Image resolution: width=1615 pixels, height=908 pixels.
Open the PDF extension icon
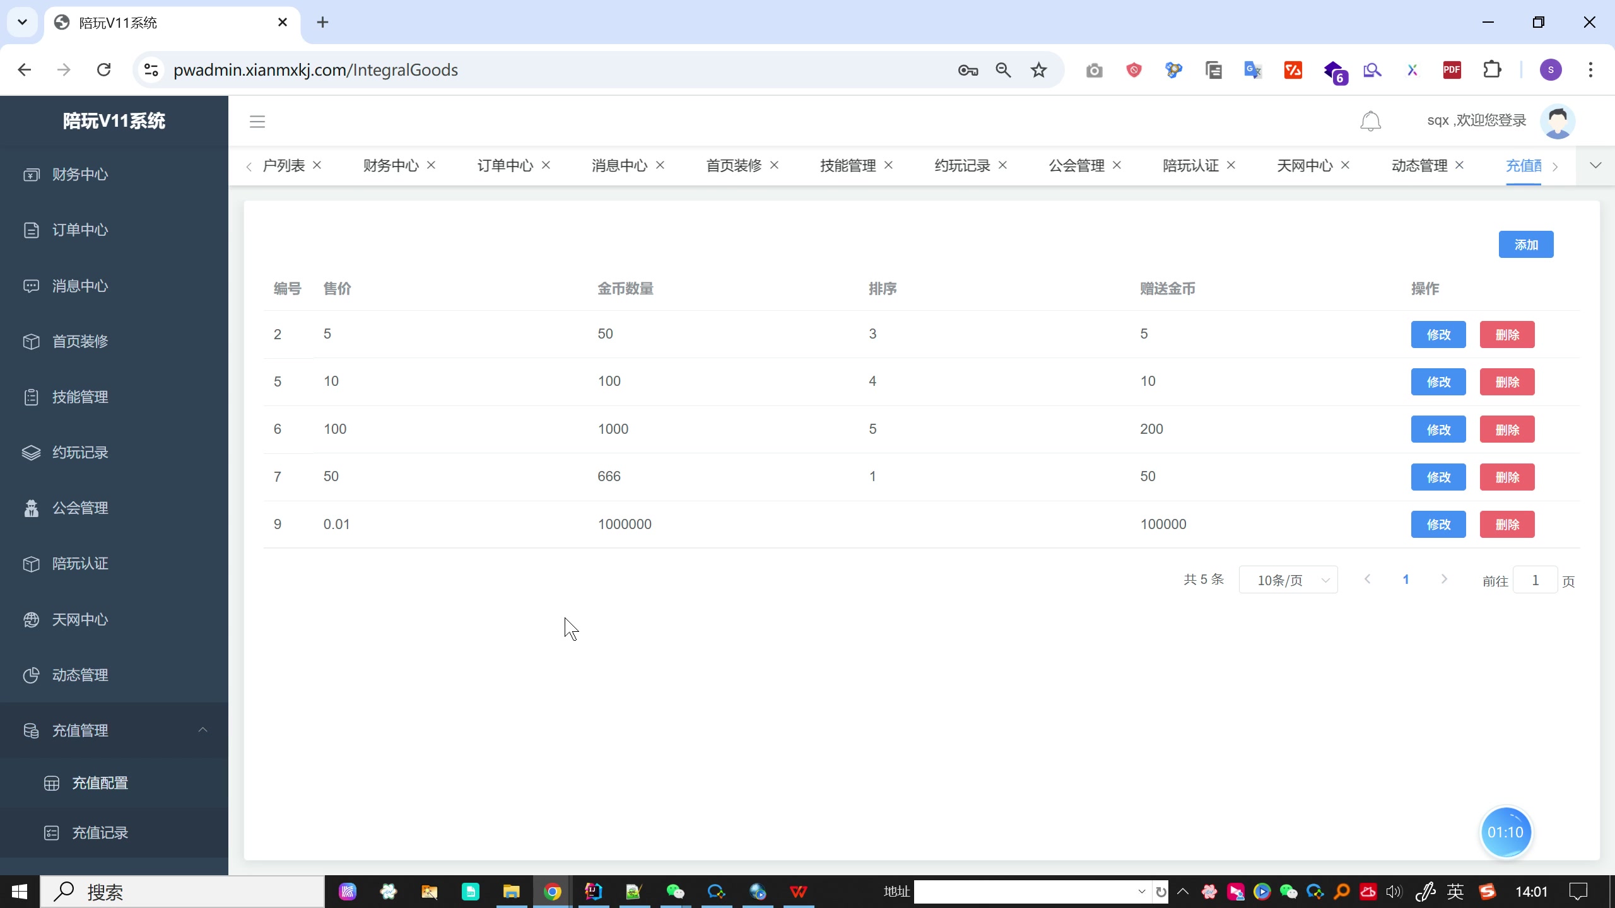click(1452, 70)
